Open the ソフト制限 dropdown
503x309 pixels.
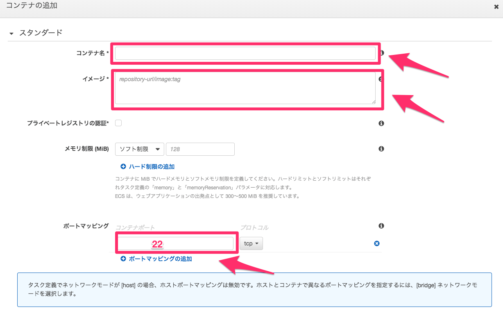point(140,149)
